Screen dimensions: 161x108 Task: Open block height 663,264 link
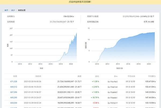[x=14, y=103]
